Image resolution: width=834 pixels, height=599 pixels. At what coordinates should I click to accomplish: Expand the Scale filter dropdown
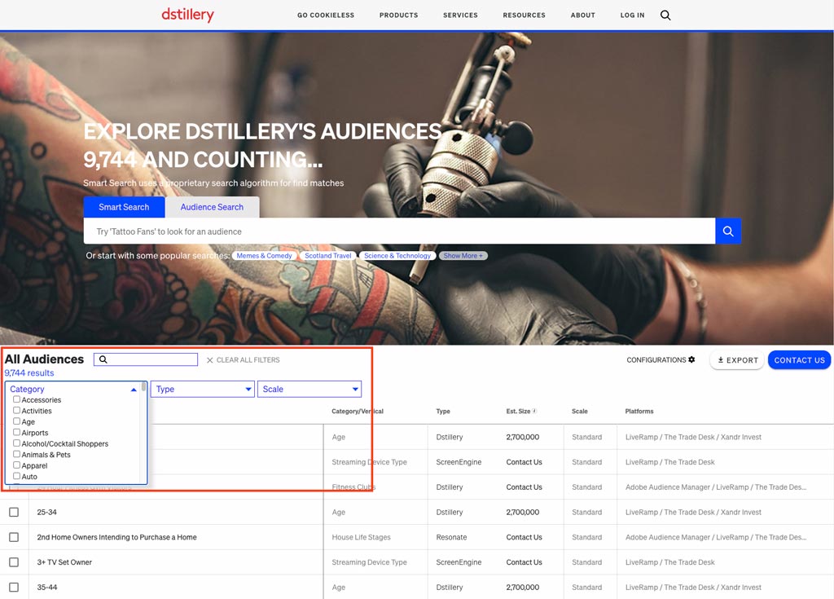click(309, 390)
